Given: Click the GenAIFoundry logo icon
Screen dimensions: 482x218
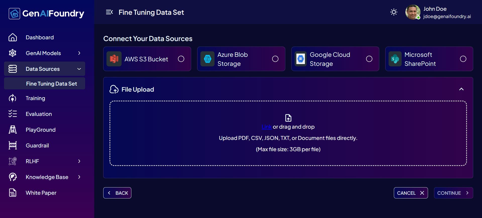Looking at the screenshot, I should tap(14, 14).
